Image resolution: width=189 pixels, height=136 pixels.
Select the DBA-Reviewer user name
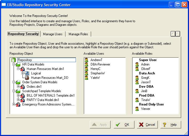point(100,64)
